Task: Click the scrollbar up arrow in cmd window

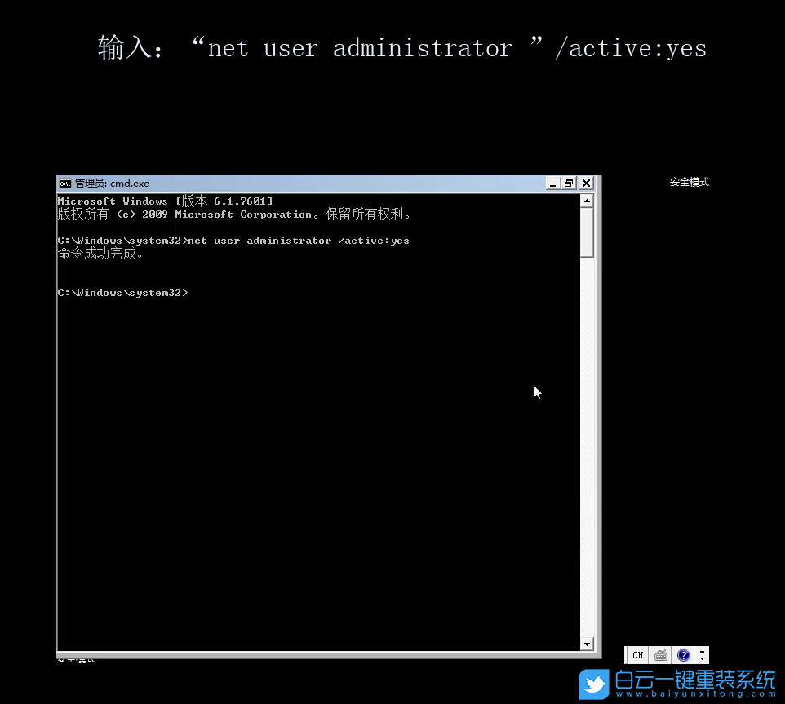Action: click(x=587, y=200)
